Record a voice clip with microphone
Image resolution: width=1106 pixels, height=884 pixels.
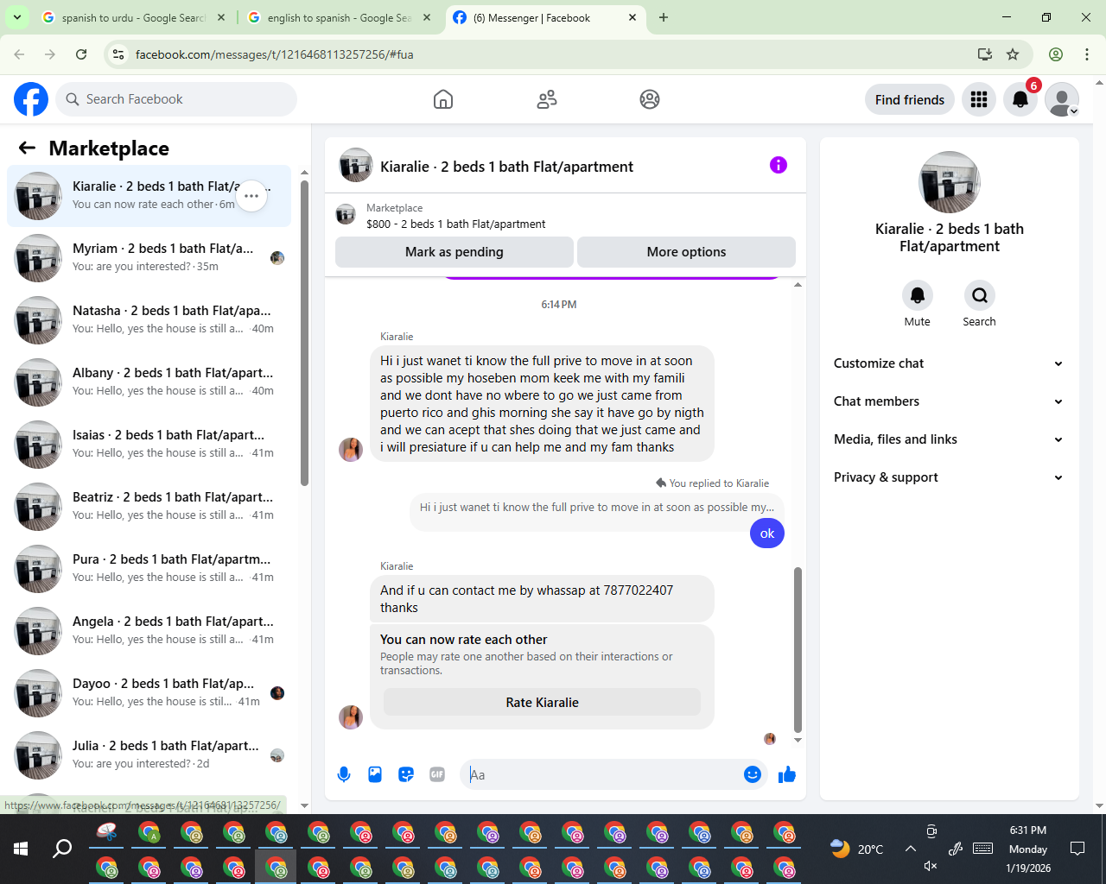point(344,774)
